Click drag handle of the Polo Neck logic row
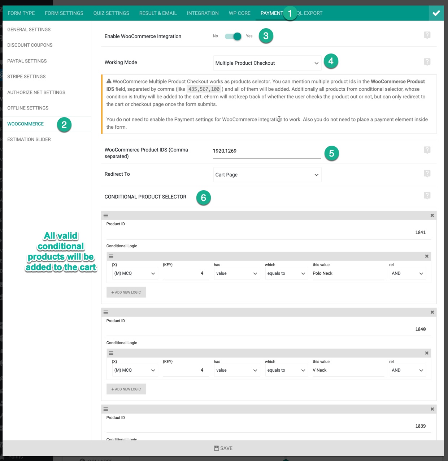This screenshot has width=448, height=461. pos(111,256)
